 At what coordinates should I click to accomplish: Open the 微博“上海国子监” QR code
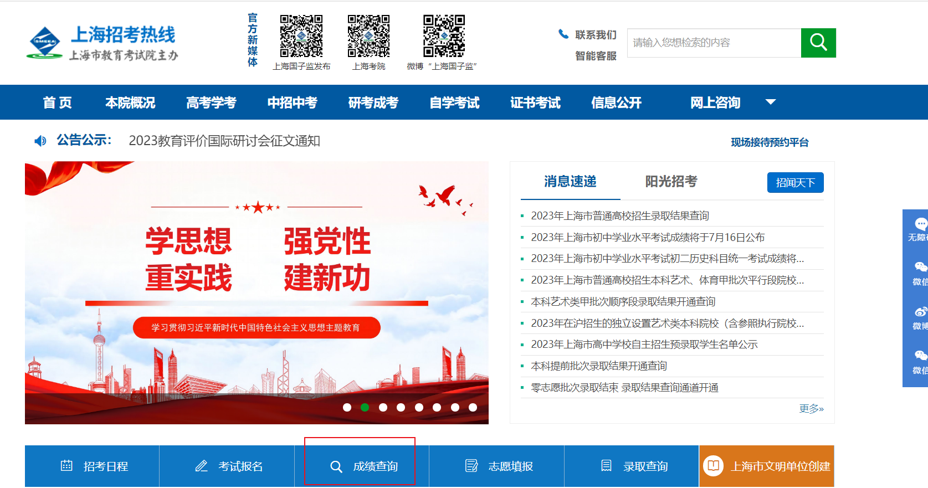pos(444,36)
